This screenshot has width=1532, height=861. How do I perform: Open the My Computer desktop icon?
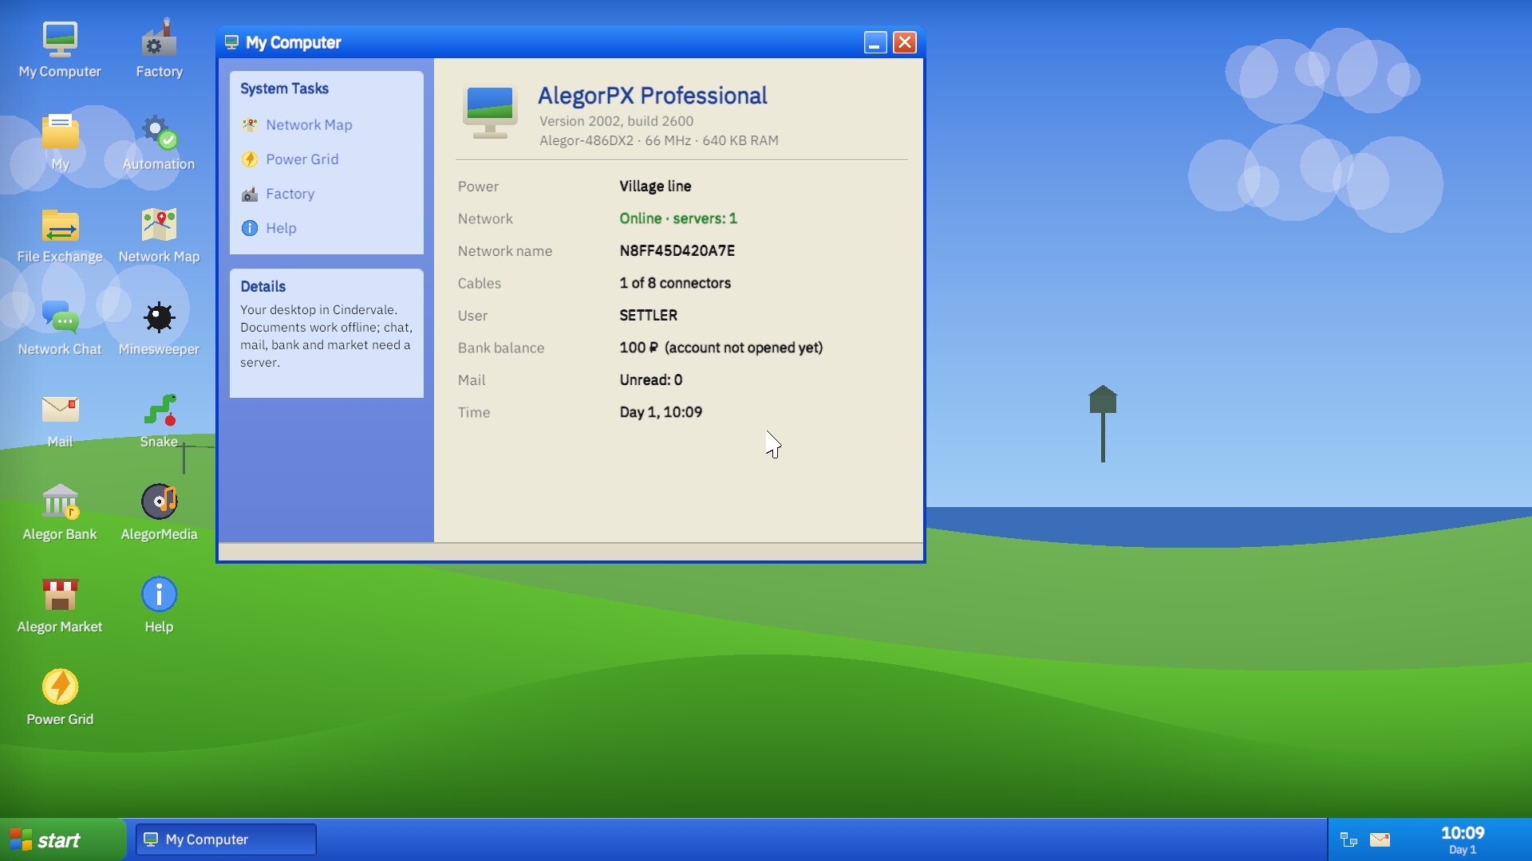coord(60,49)
